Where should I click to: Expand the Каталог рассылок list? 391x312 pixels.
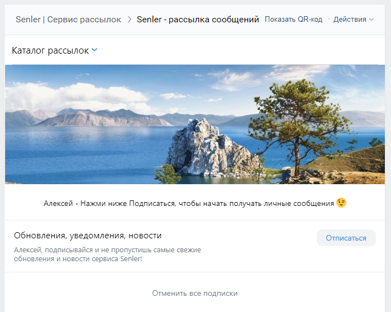(x=50, y=51)
